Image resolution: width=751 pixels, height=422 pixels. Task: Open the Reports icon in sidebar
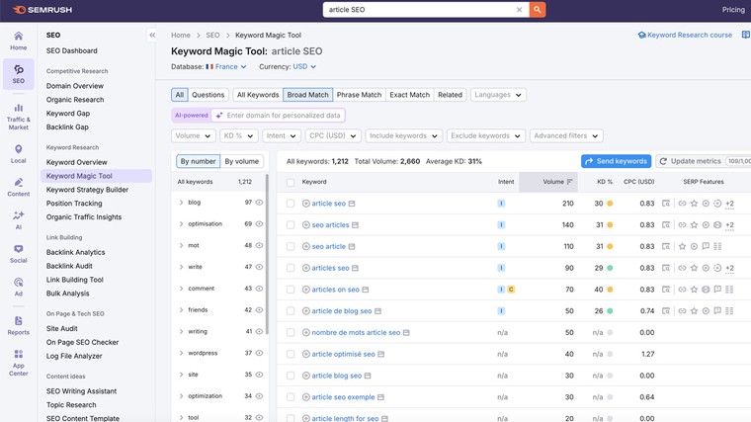tap(18, 325)
